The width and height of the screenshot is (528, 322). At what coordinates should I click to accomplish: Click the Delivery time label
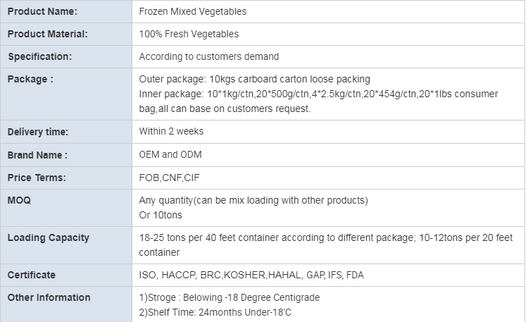[38, 132]
